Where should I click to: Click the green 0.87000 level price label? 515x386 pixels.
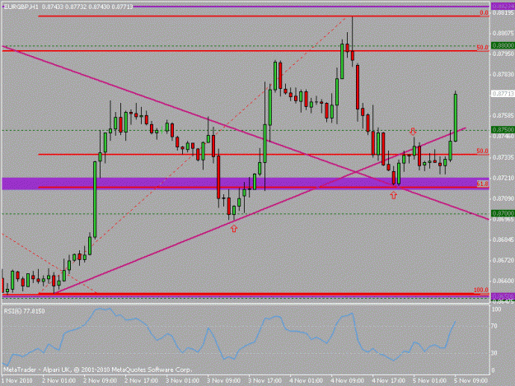click(503, 213)
